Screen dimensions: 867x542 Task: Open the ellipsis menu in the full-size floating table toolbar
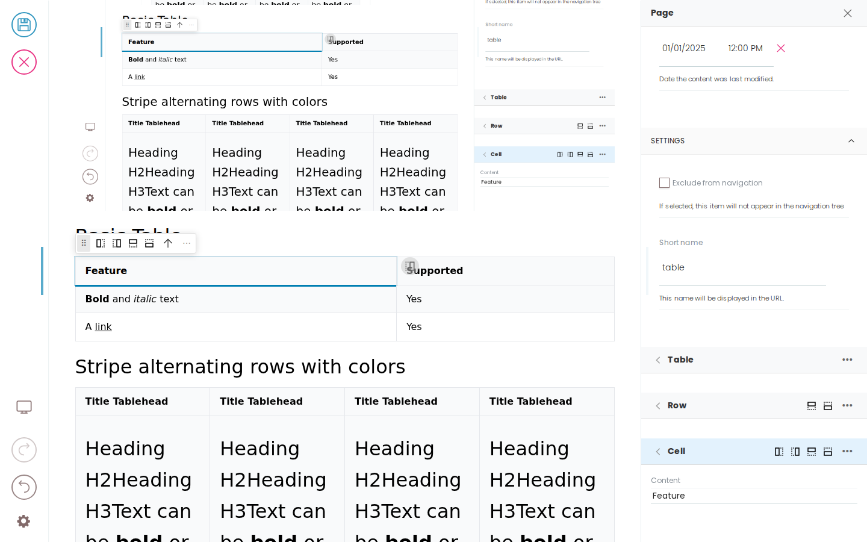(187, 243)
